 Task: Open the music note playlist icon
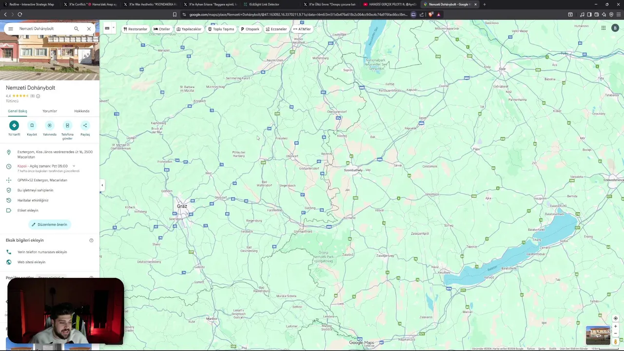[x=582, y=15]
